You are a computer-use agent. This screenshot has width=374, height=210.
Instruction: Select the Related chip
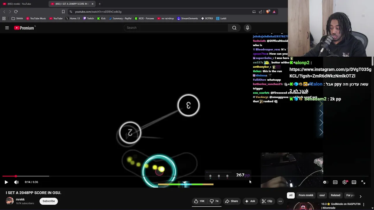tap(335, 195)
